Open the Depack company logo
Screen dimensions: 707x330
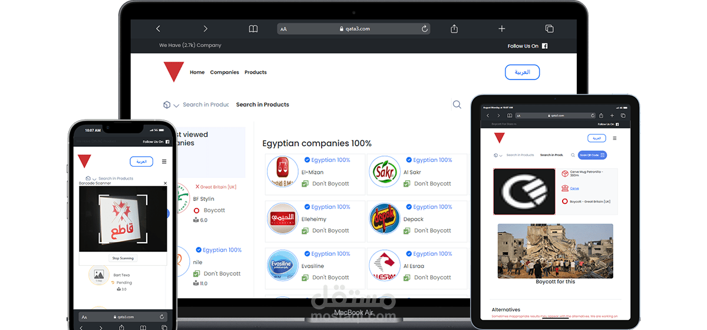click(384, 219)
